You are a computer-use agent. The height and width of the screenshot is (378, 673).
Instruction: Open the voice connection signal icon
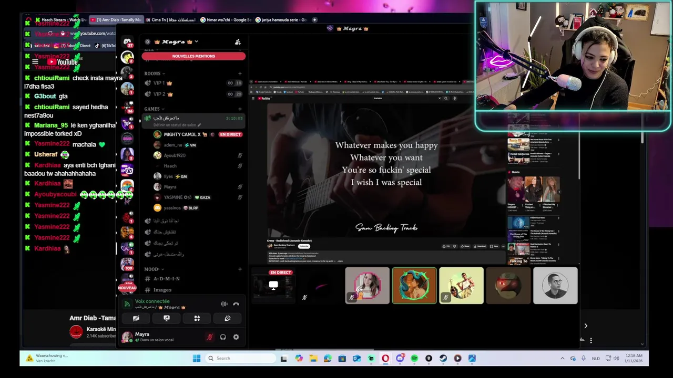[x=127, y=304]
